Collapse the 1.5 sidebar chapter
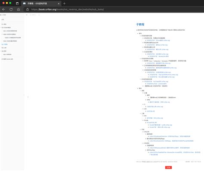 [x=1, y=51]
